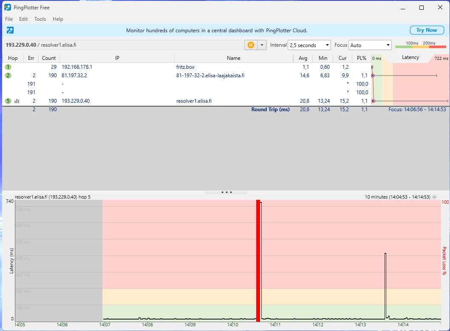This screenshot has height=331, width=450.
Task: Click the 14:07 time axis label
Action: tap(105, 325)
